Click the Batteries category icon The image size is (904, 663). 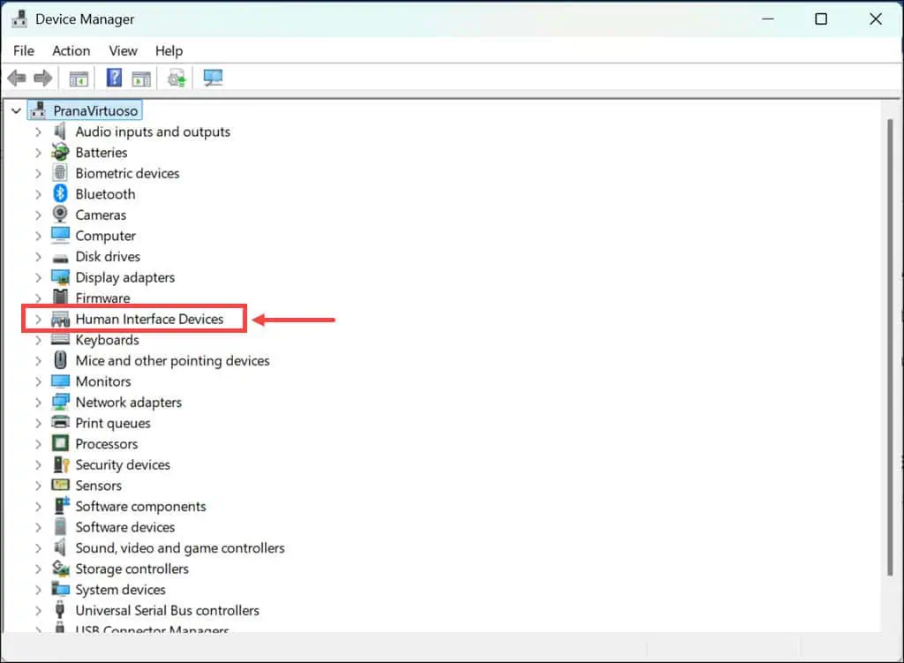pos(60,152)
